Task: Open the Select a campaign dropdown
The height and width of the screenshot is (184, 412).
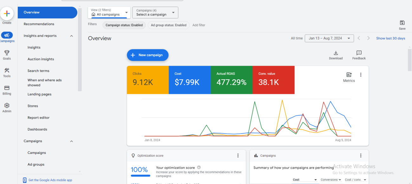Action: click(155, 12)
